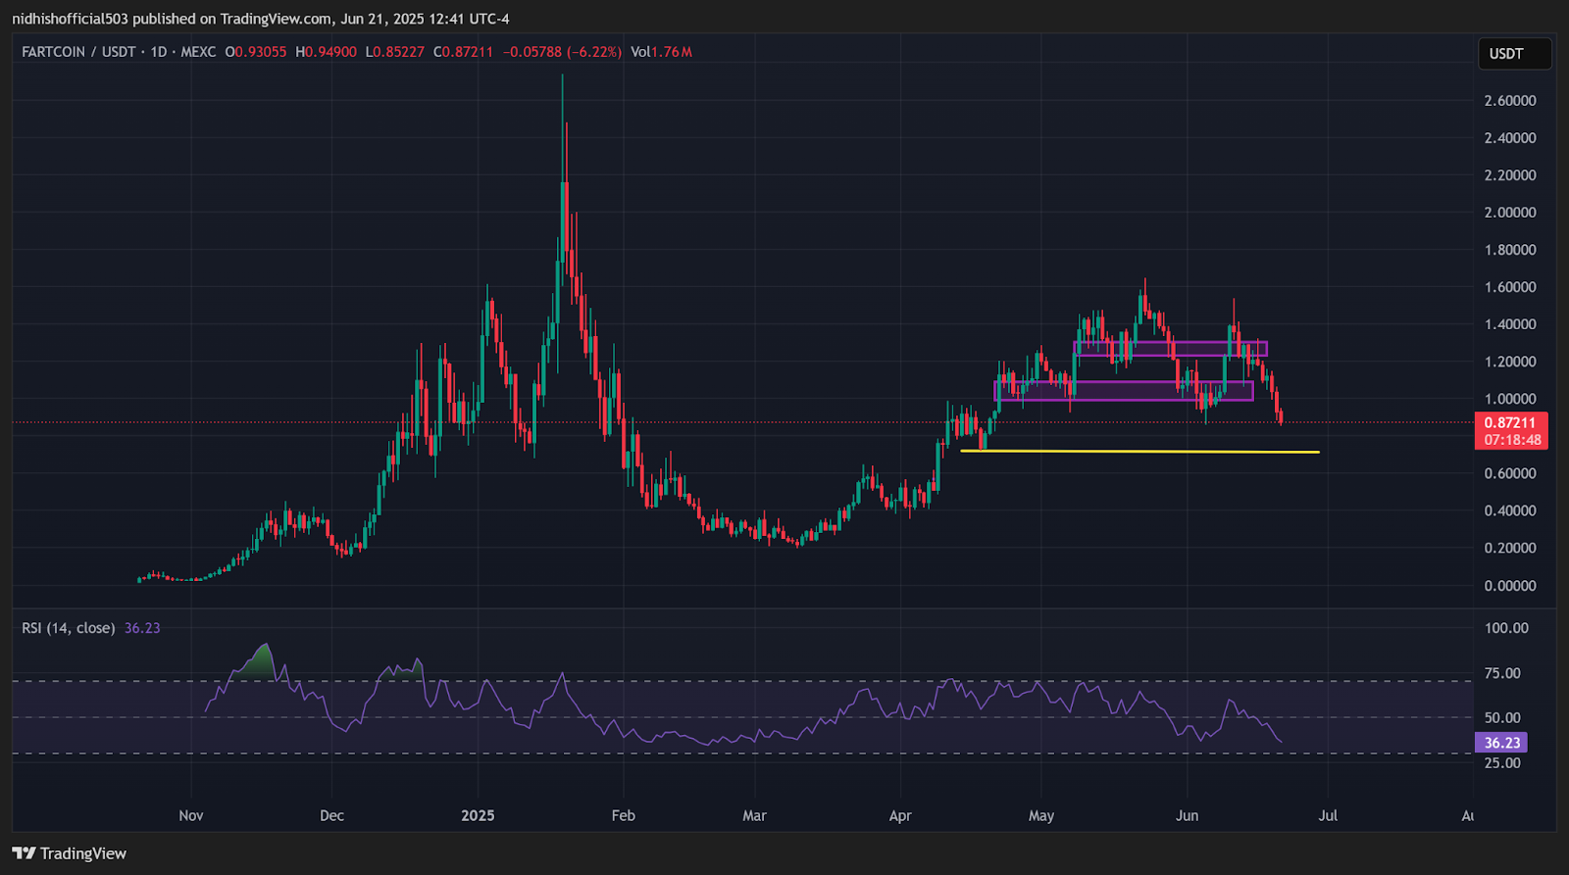
Task: Click the 1.20000 price axis label
Action: (x=1510, y=362)
